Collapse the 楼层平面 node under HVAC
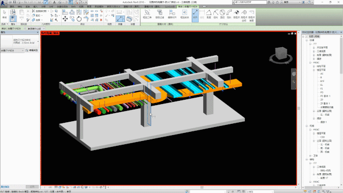The height and width of the screenshot is (193, 343). coord(314,70)
